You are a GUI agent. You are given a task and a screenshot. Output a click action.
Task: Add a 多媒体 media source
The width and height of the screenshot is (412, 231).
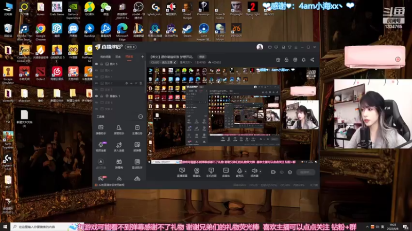[x=226, y=172]
